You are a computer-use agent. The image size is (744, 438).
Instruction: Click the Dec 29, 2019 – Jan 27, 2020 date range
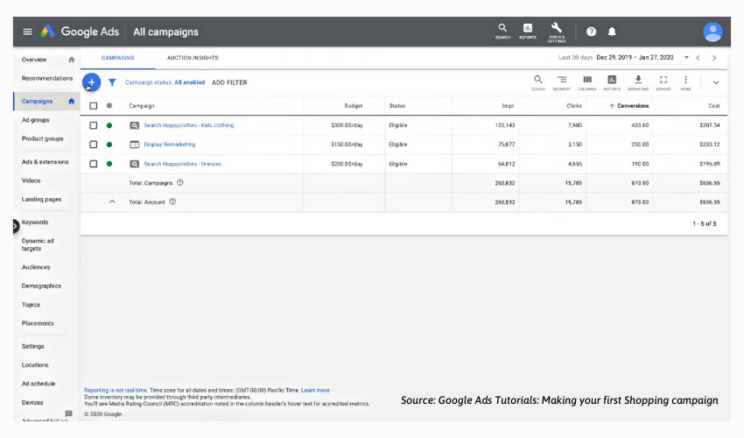click(x=635, y=58)
